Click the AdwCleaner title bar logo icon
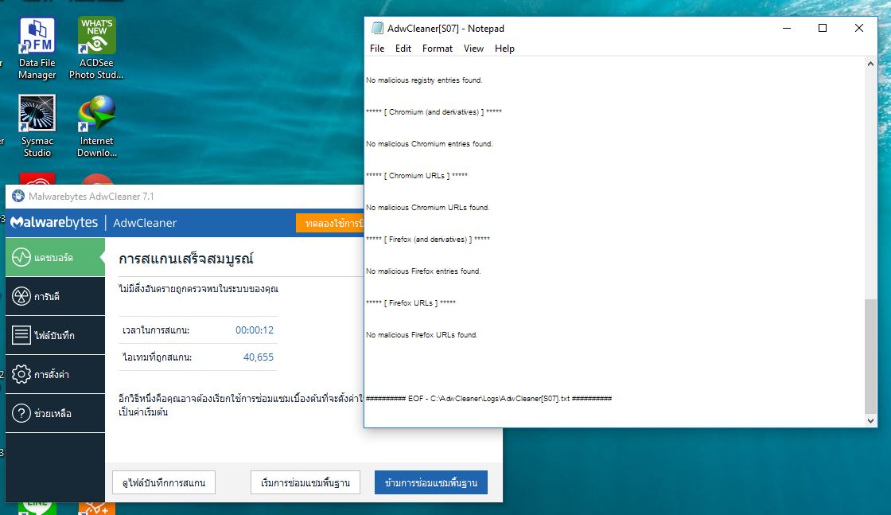 (x=18, y=196)
